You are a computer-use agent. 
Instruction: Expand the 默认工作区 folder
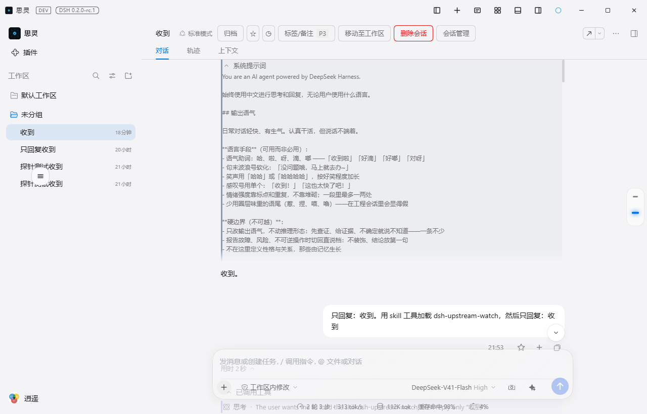click(x=71, y=95)
